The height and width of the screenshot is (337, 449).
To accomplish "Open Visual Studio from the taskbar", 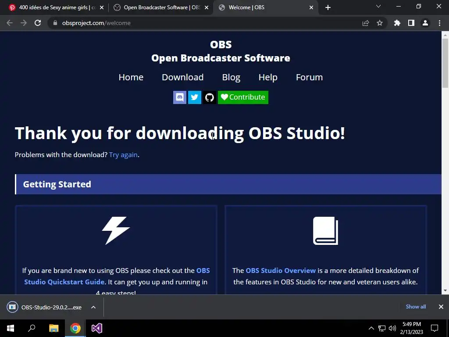I will click(97, 328).
